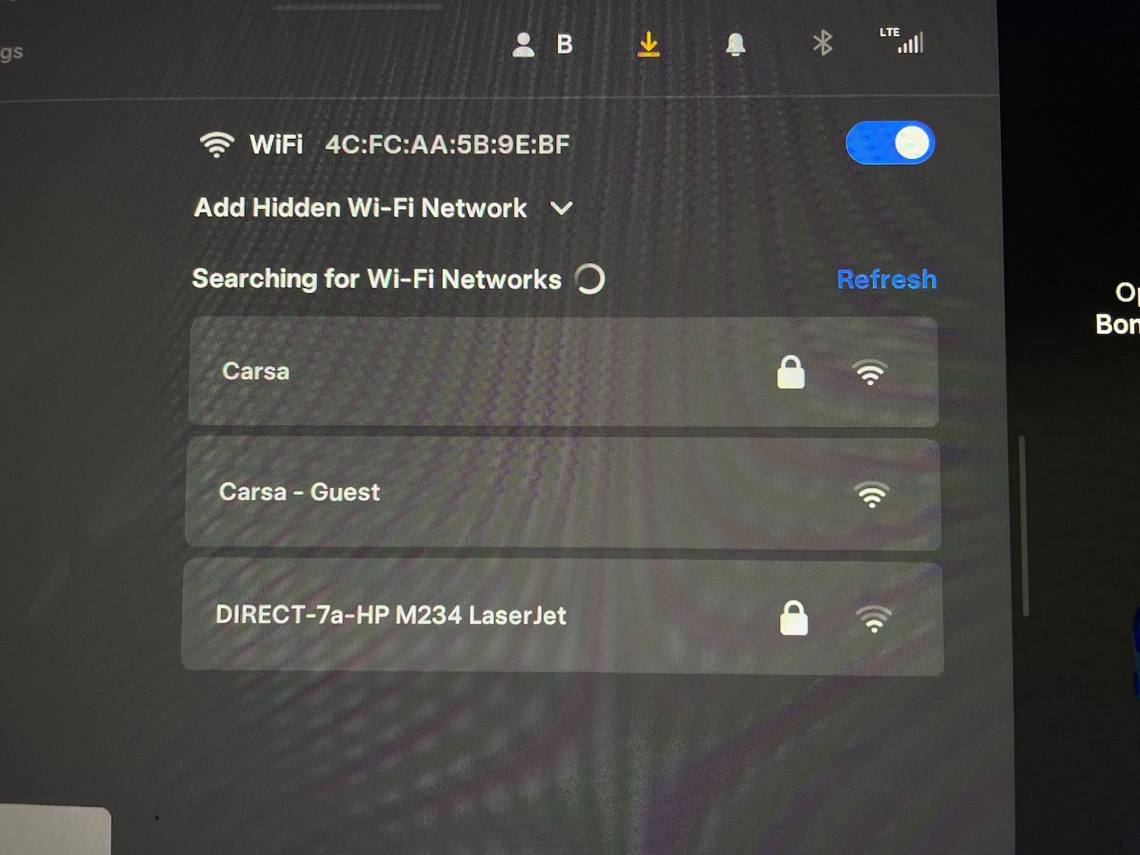Viewport: 1140px width, 855px height.
Task: Select the Carsa network
Action: (x=563, y=372)
